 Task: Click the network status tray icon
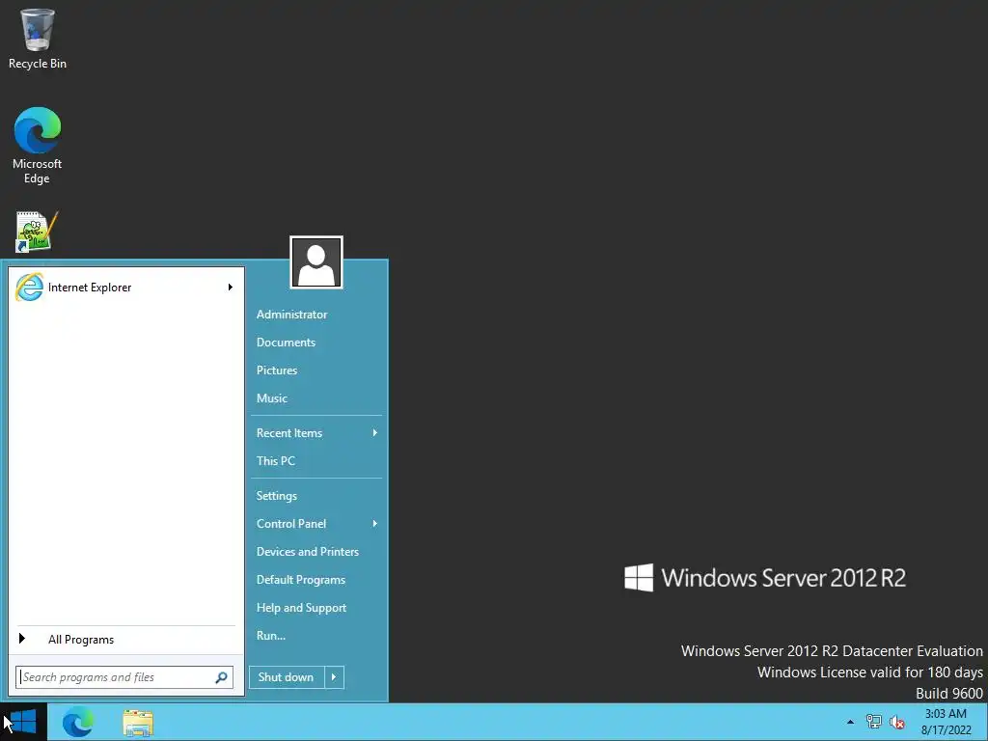click(x=873, y=722)
